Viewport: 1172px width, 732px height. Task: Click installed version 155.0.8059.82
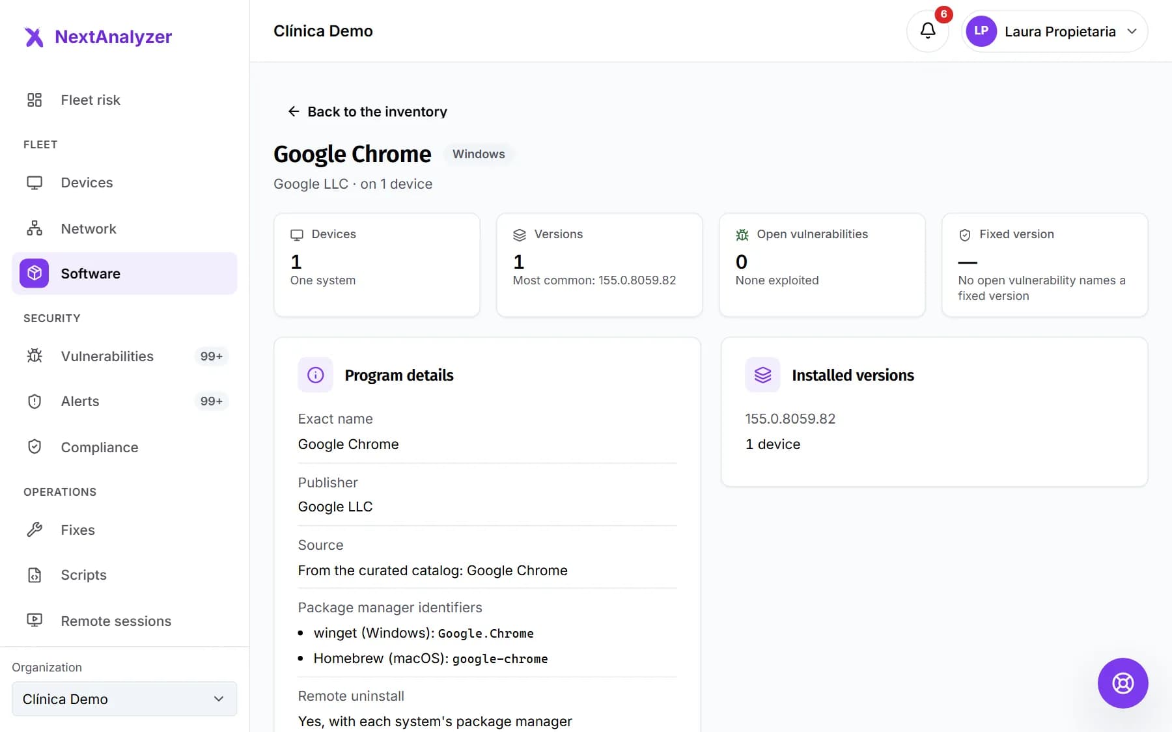tap(790, 419)
